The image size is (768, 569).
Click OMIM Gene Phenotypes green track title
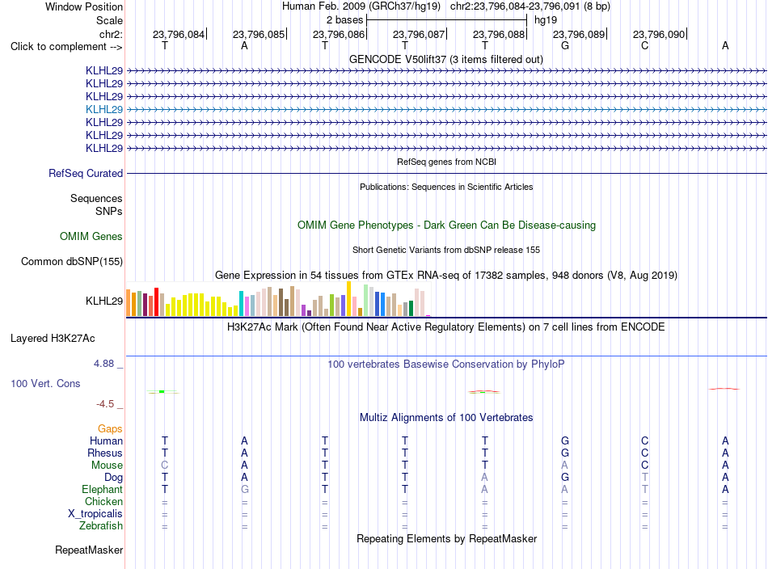tap(446, 225)
